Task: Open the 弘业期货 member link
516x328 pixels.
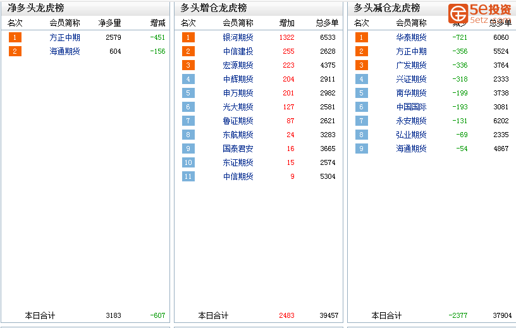Action: click(412, 135)
